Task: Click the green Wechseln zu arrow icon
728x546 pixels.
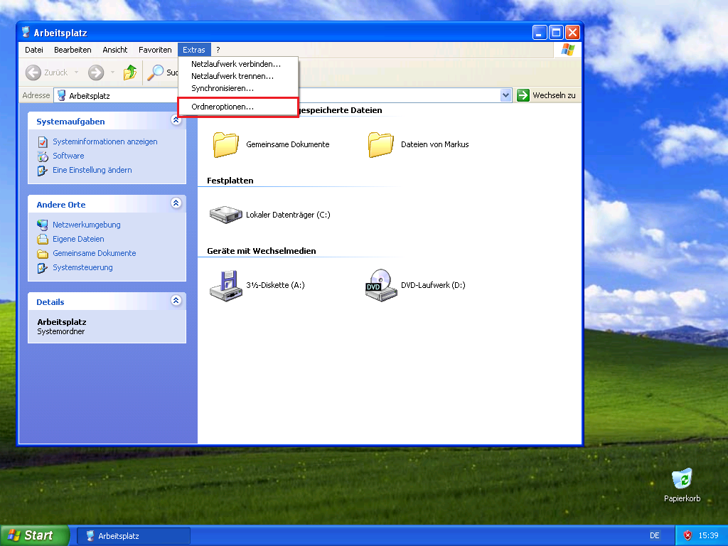Action: tap(523, 95)
